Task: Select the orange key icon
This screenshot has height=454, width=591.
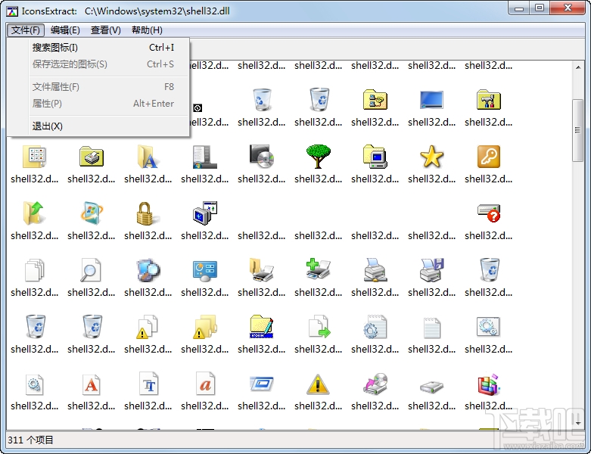Action: tap(489, 157)
